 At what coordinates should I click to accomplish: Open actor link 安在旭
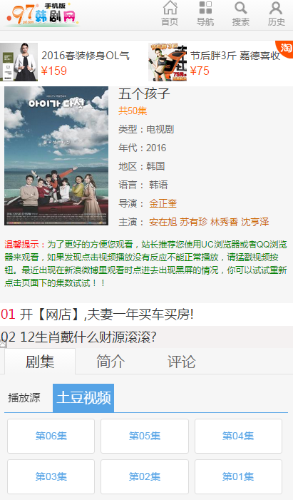click(163, 222)
